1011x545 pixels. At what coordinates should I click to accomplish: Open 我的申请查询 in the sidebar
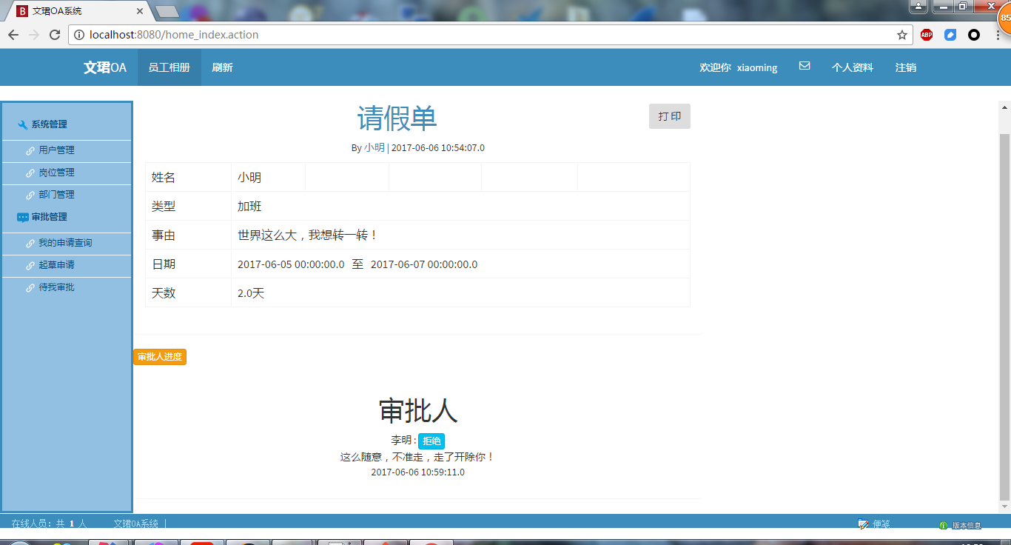(66, 243)
